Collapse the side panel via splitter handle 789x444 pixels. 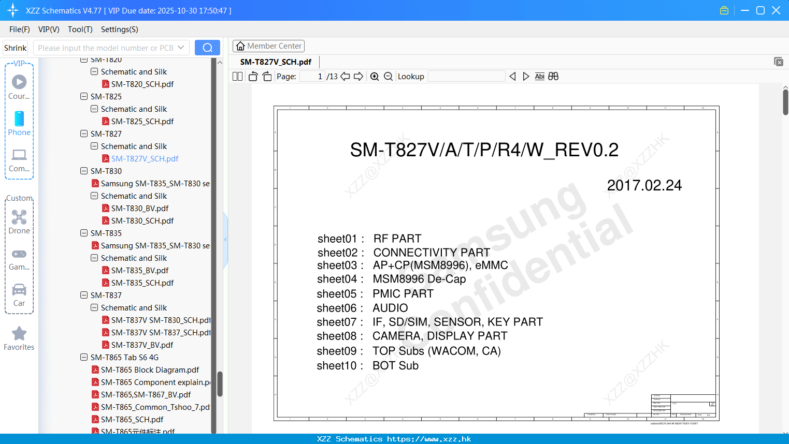pos(225,240)
